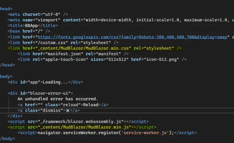Click the opening head tag

6,9
